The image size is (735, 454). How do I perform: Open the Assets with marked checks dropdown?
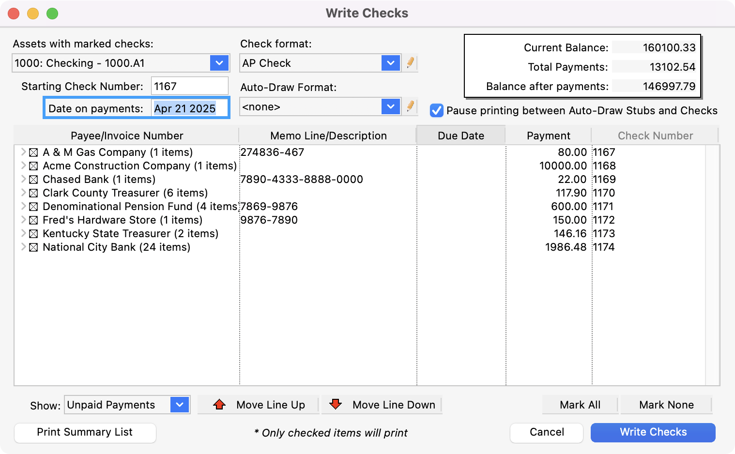[x=219, y=63]
